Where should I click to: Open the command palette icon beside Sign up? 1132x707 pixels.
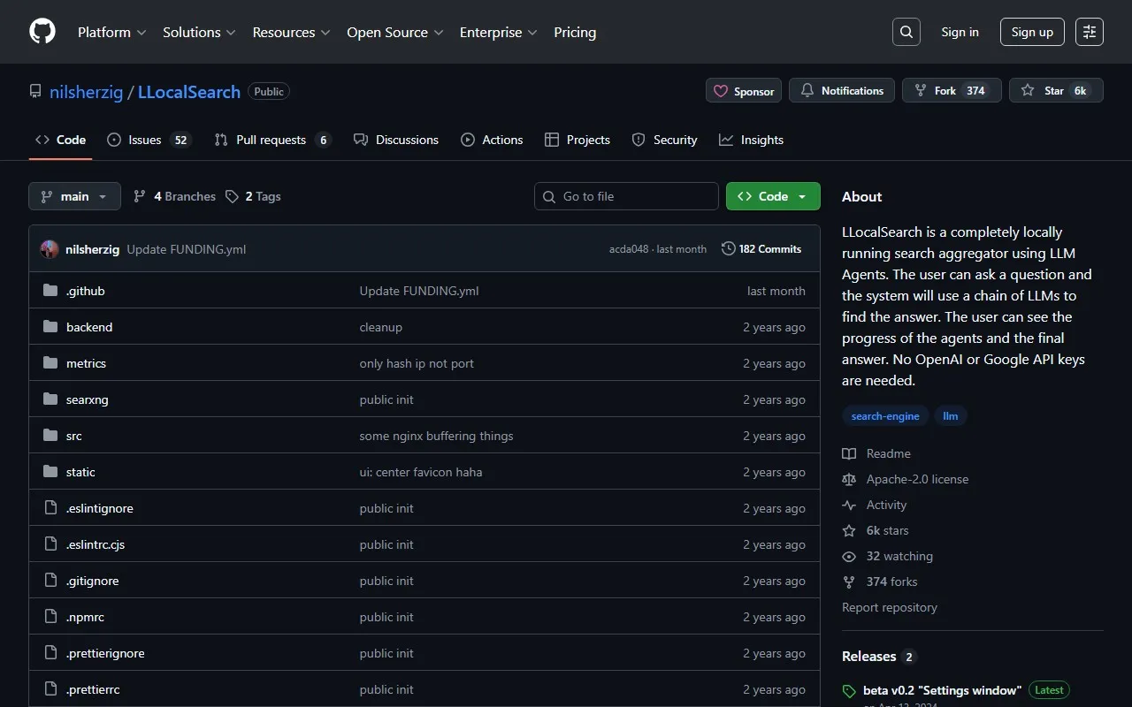pyautogui.click(x=1089, y=31)
